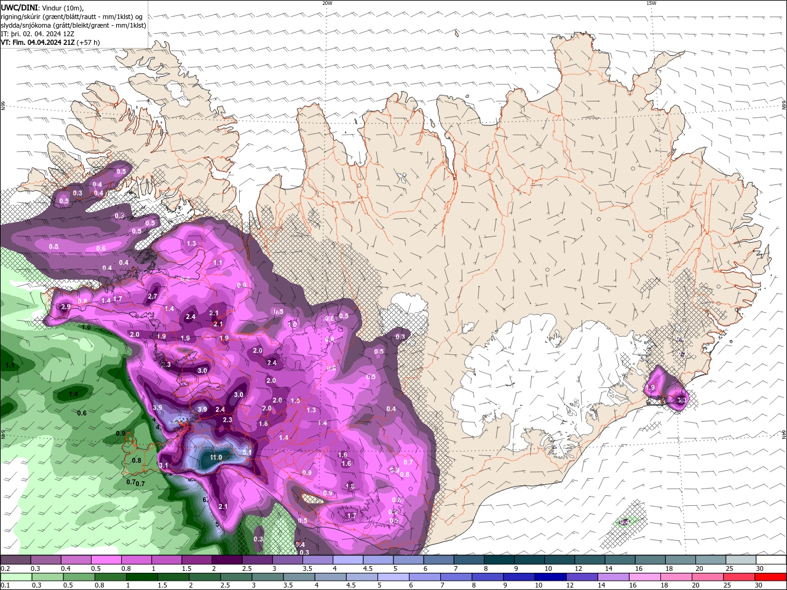Select the slydda/snjókoma legend description line
This screenshot has height=590, width=787.
click(73, 25)
